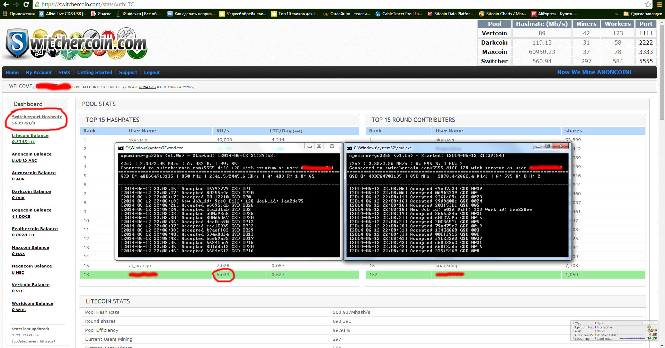Log out via Logout menu item

(152, 72)
